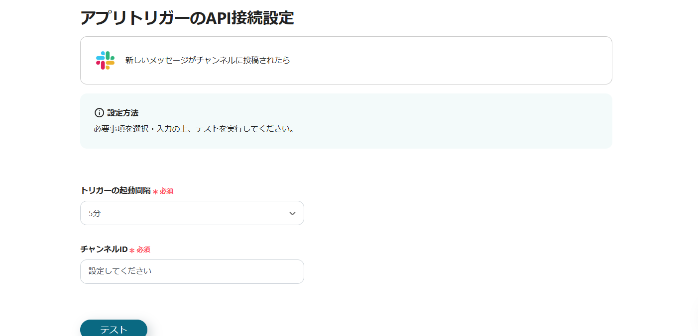Select the 新しいメッセージがチャンネルに投稿されたら card
The image size is (698, 336).
(346, 60)
